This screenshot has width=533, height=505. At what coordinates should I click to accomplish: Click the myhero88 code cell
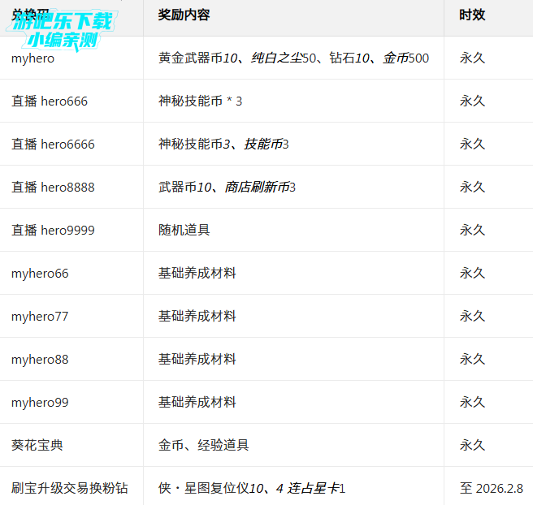coord(40,360)
